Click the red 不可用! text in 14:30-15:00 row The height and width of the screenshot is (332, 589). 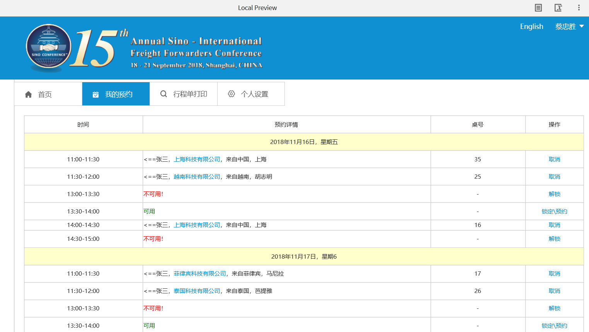pyautogui.click(x=153, y=239)
